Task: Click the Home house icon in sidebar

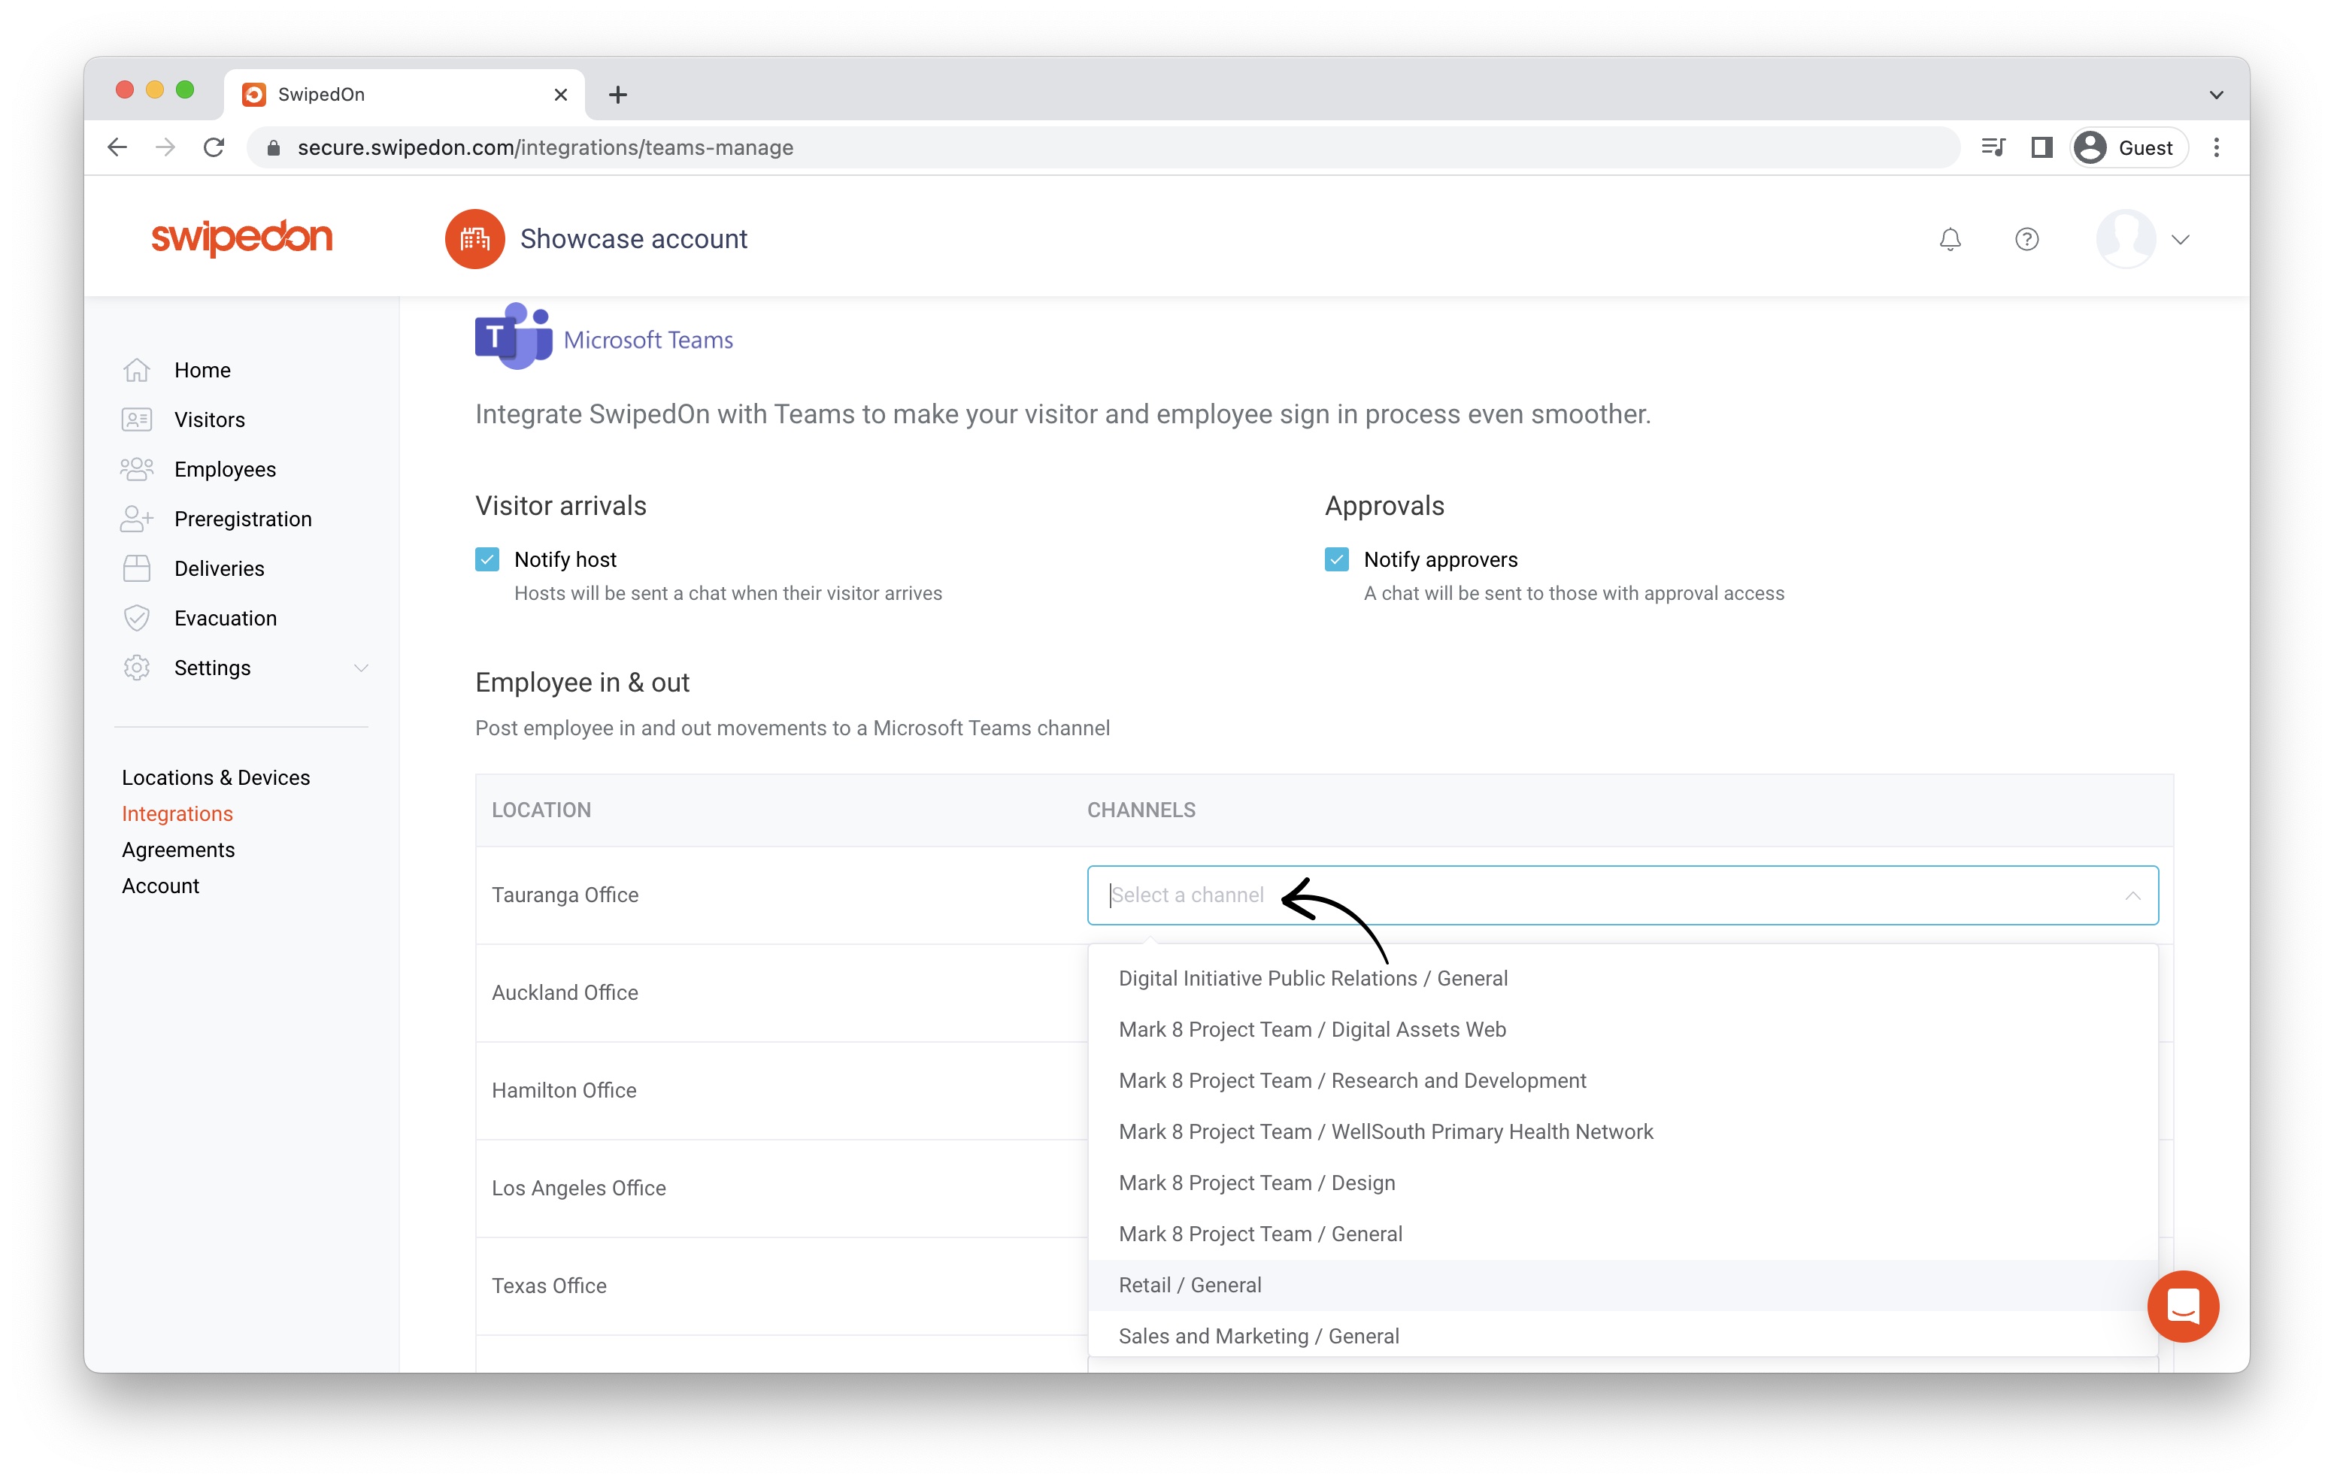Action: (x=137, y=371)
